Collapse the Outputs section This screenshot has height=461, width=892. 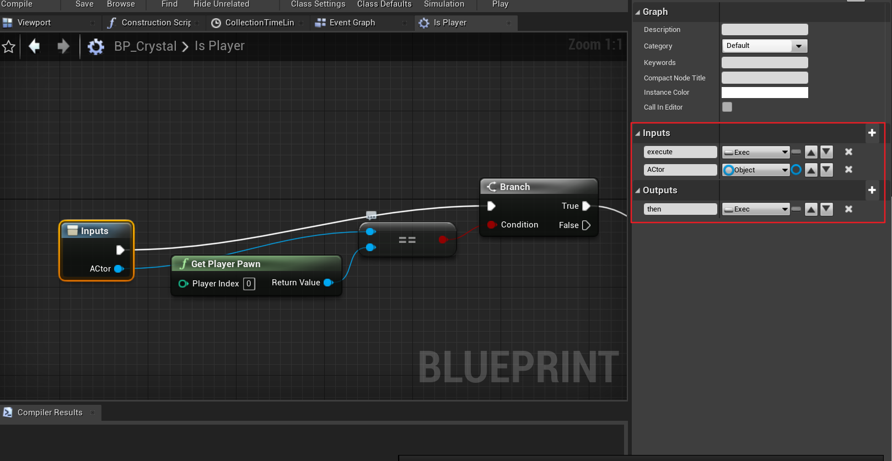click(638, 191)
